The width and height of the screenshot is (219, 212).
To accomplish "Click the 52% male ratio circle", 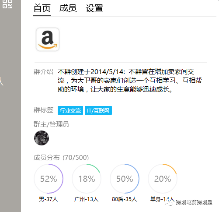I will click(x=49, y=179).
